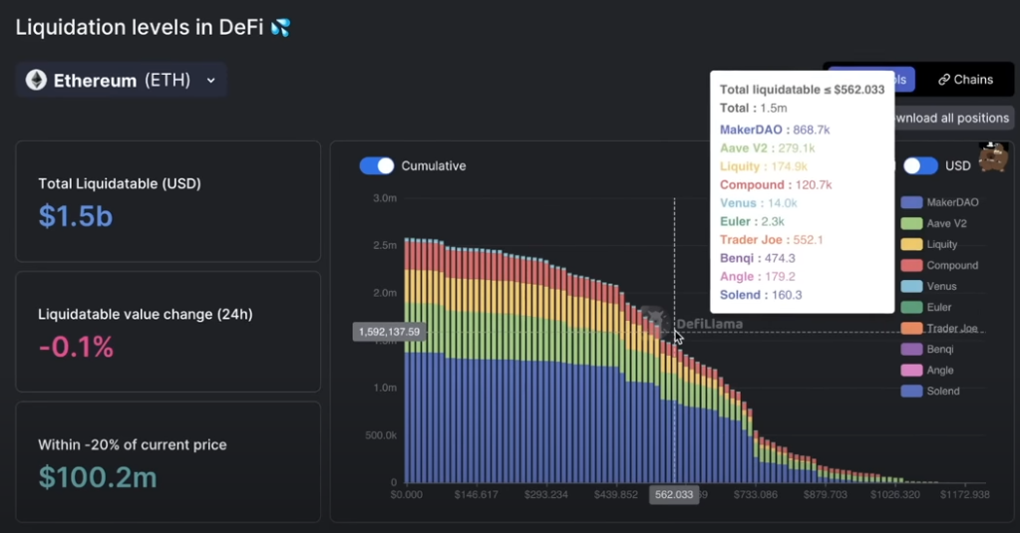Toggle the Cumulative switch

(377, 165)
